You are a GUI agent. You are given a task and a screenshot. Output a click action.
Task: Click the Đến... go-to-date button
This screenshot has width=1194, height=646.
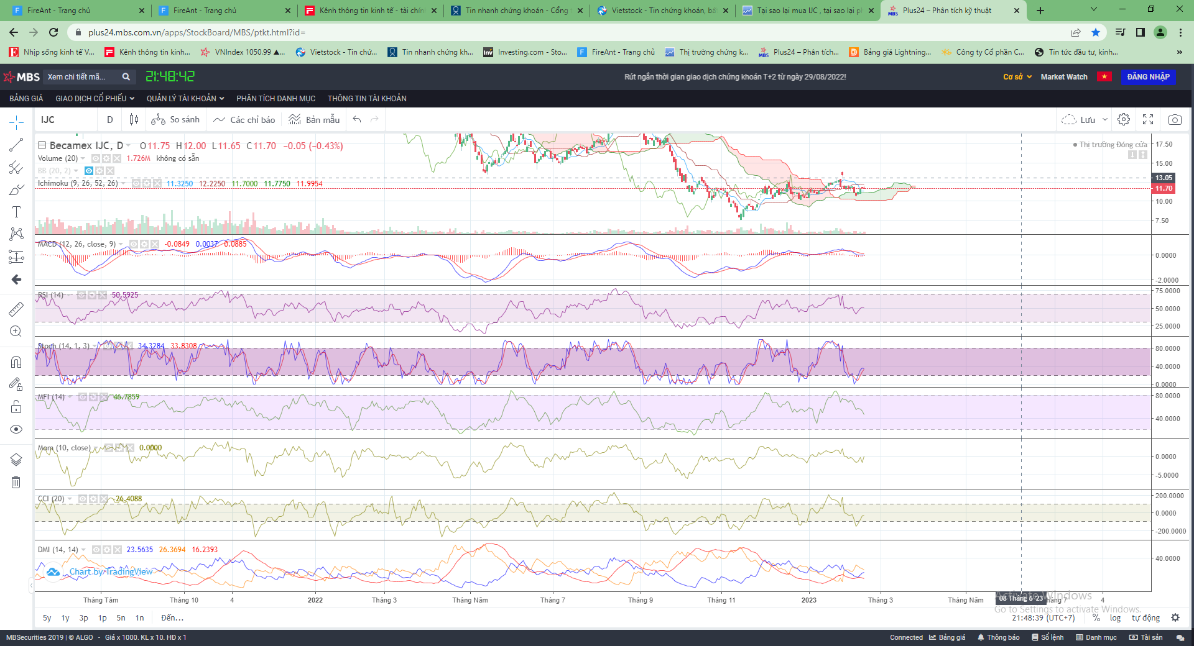[172, 617]
